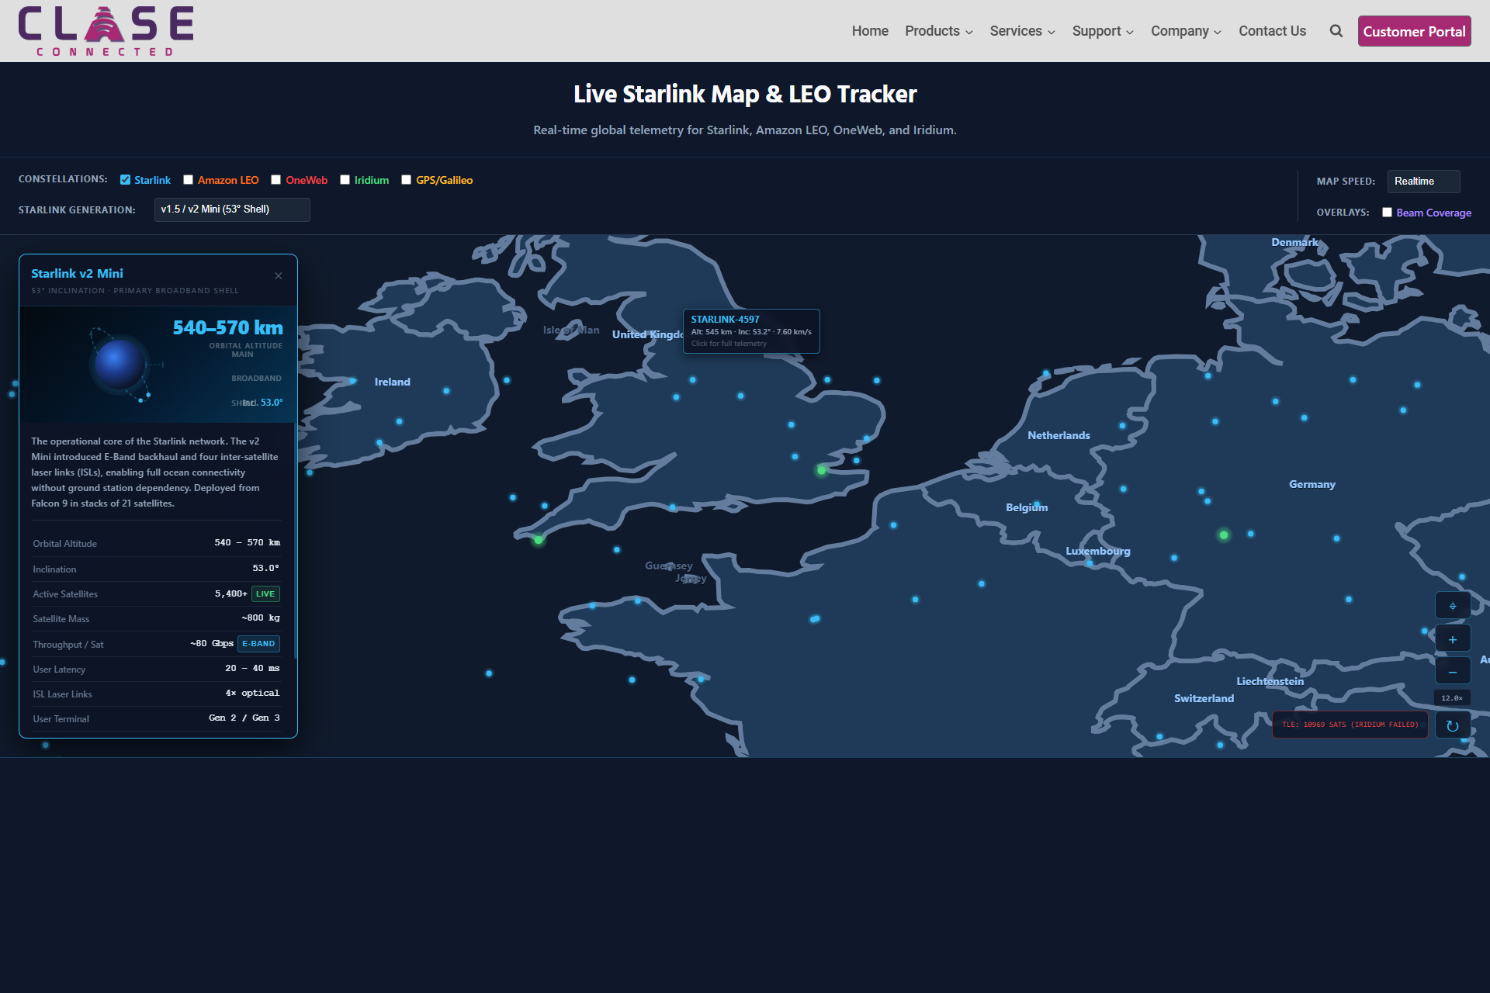Image resolution: width=1490 pixels, height=993 pixels.
Task: Click the 'Starlink v2 Mini' panel title
Action: (77, 273)
